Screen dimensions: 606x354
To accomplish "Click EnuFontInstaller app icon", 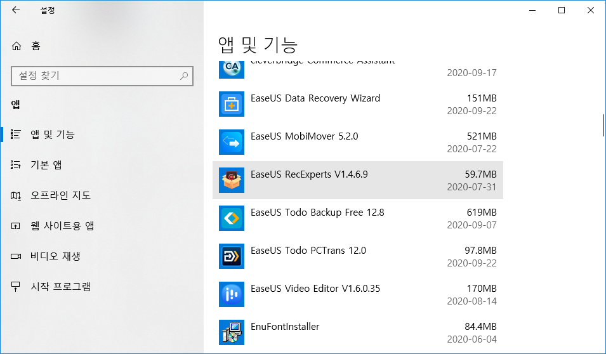I will click(x=232, y=332).
